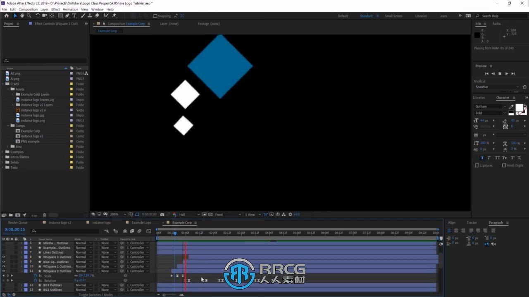
Task: Collapse the CLASS folder in Project
Action: click(x=3, y=84)
